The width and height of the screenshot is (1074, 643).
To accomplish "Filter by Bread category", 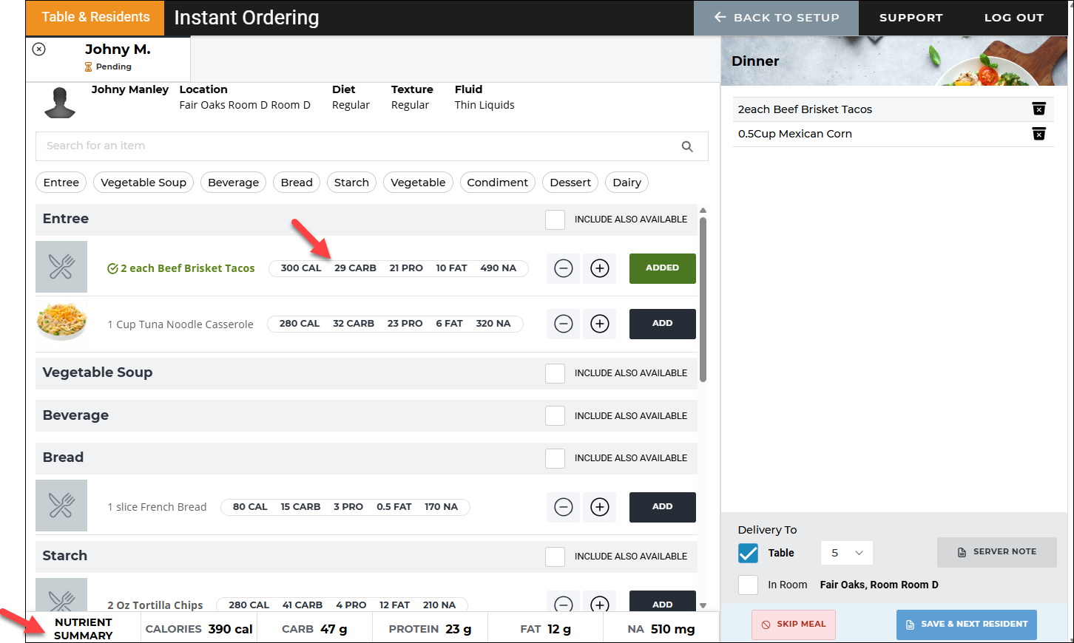I will click(x=297, y=183).
